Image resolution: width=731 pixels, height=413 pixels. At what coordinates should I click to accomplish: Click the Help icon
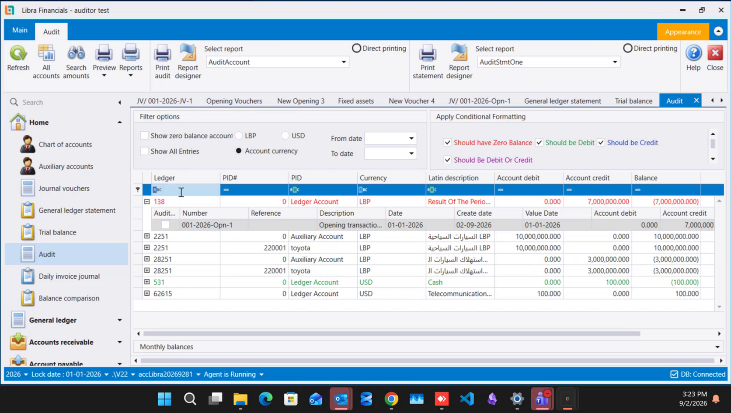pyautogui.click(x=693, y=53)
